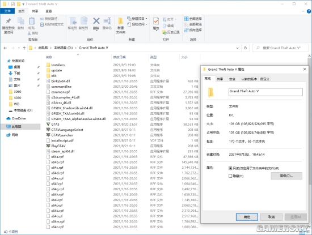Open the View ribbon tab

click(x=49, y=11)
